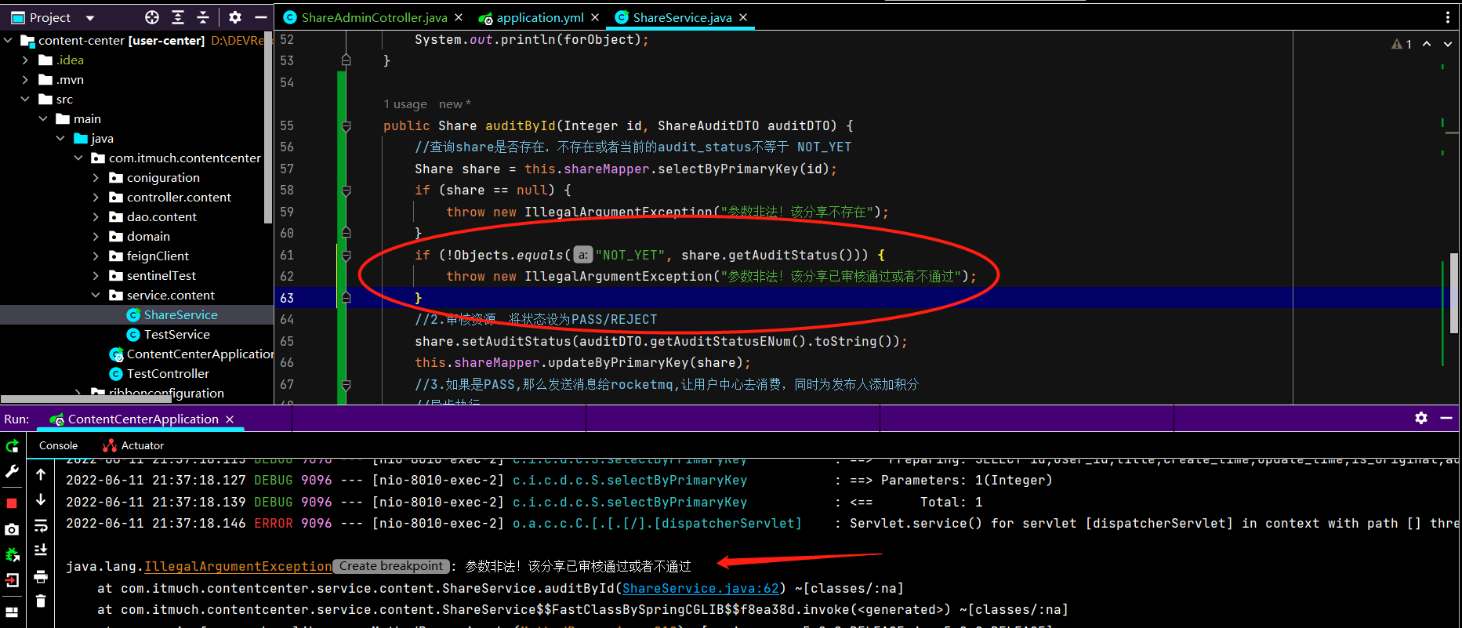The height and width of the screenshot is (628, 1462).
Task: Click the Select Opened File target icon
Action: click(152, 17)
